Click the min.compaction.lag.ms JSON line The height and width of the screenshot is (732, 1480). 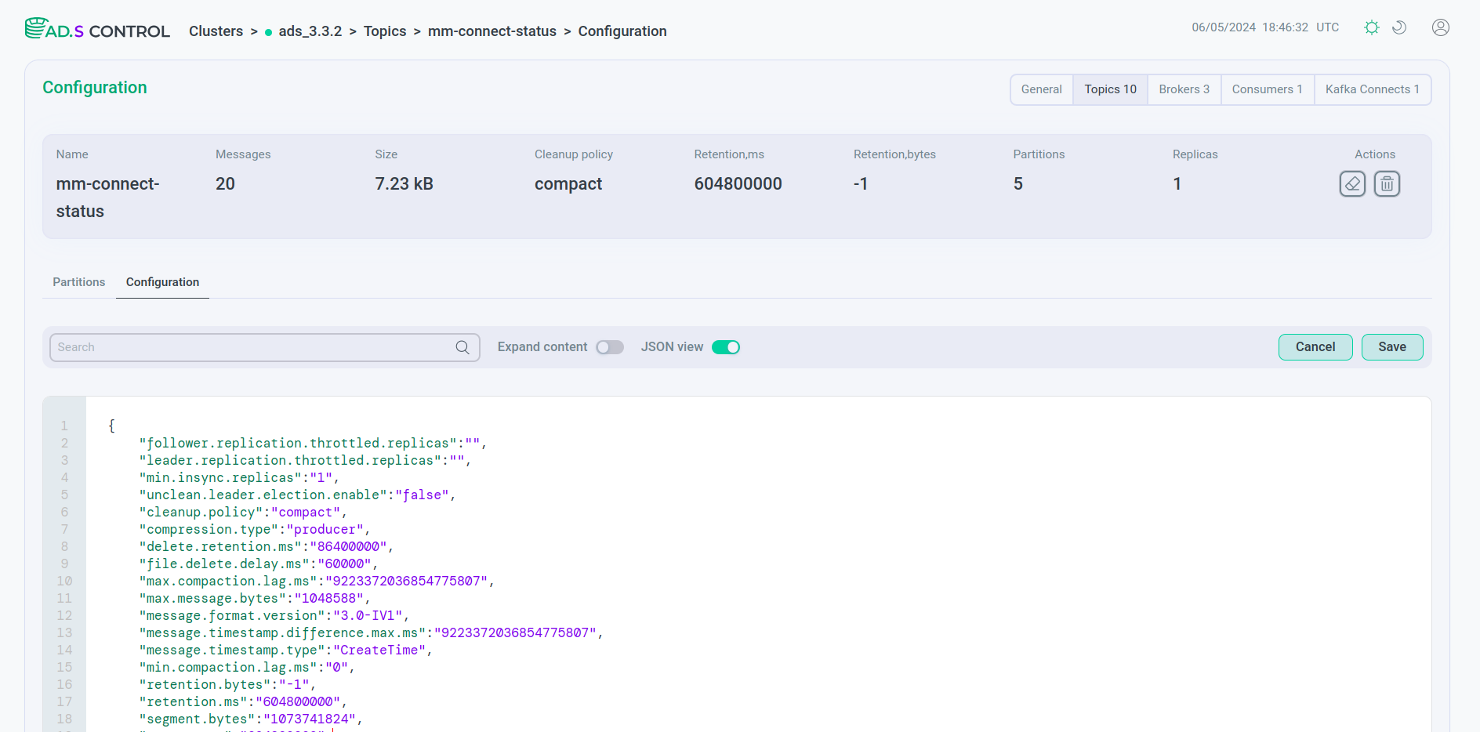(247, 667)
